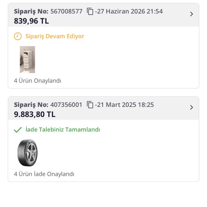207x207 pixels.
Task: Open the second order card header
Action: click(103, 108)
